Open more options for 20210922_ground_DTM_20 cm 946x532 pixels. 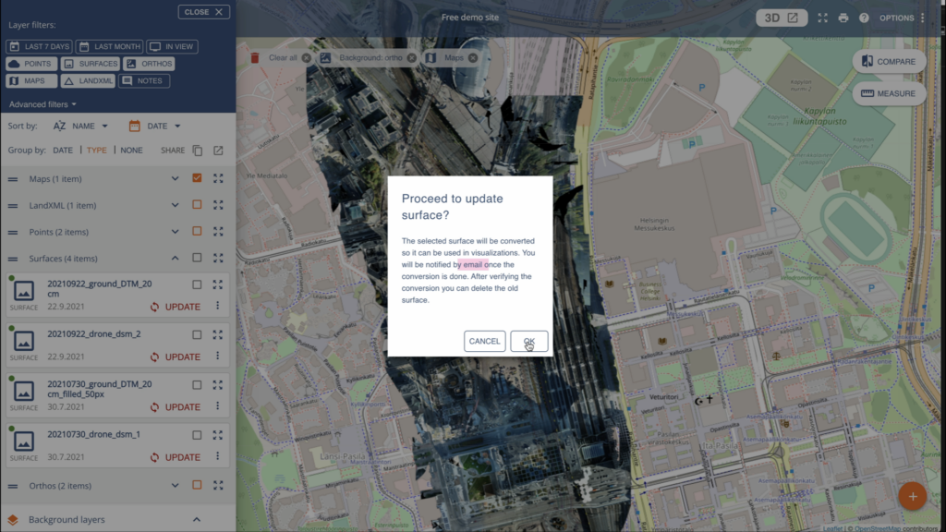point(218,306)
